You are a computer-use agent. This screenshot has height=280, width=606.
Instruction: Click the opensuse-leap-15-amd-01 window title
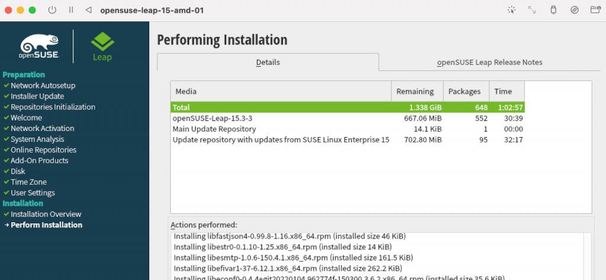click(152, 11)
